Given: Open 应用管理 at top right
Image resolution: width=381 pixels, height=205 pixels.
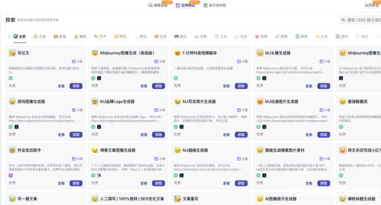Looking at the screenshot, I should (x=372, y=5).
